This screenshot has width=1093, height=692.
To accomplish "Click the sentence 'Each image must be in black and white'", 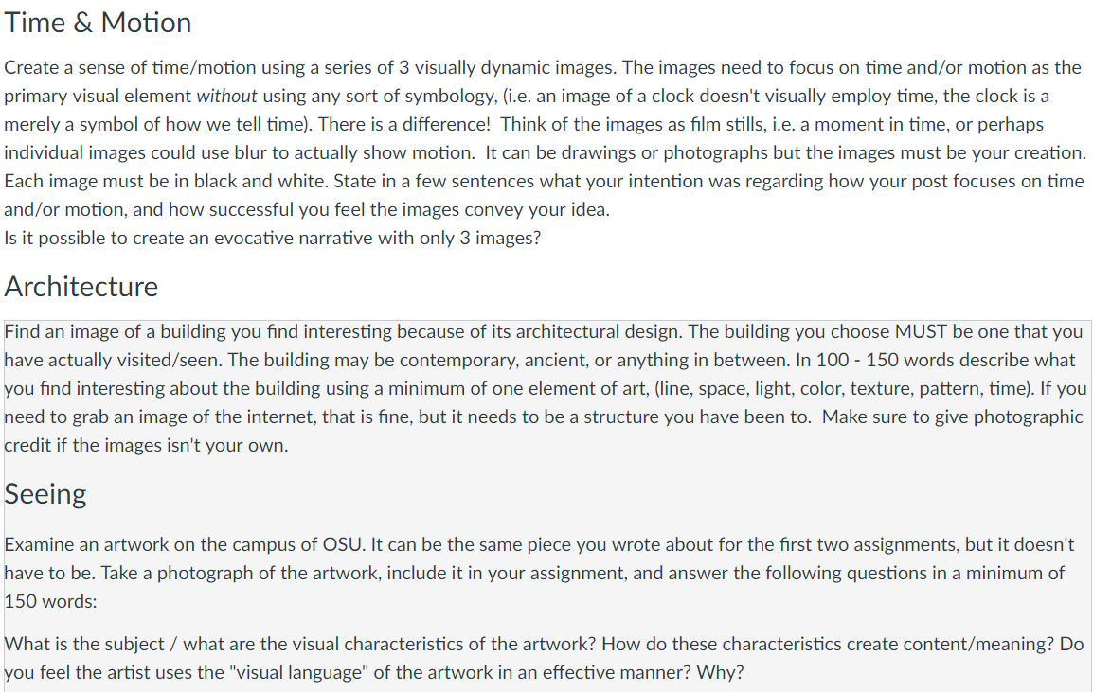I will (x=167, y=181).
